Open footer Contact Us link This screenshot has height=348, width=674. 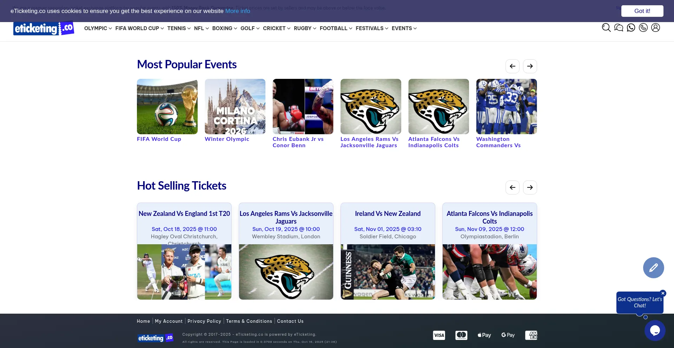click(x=290, y=321)
